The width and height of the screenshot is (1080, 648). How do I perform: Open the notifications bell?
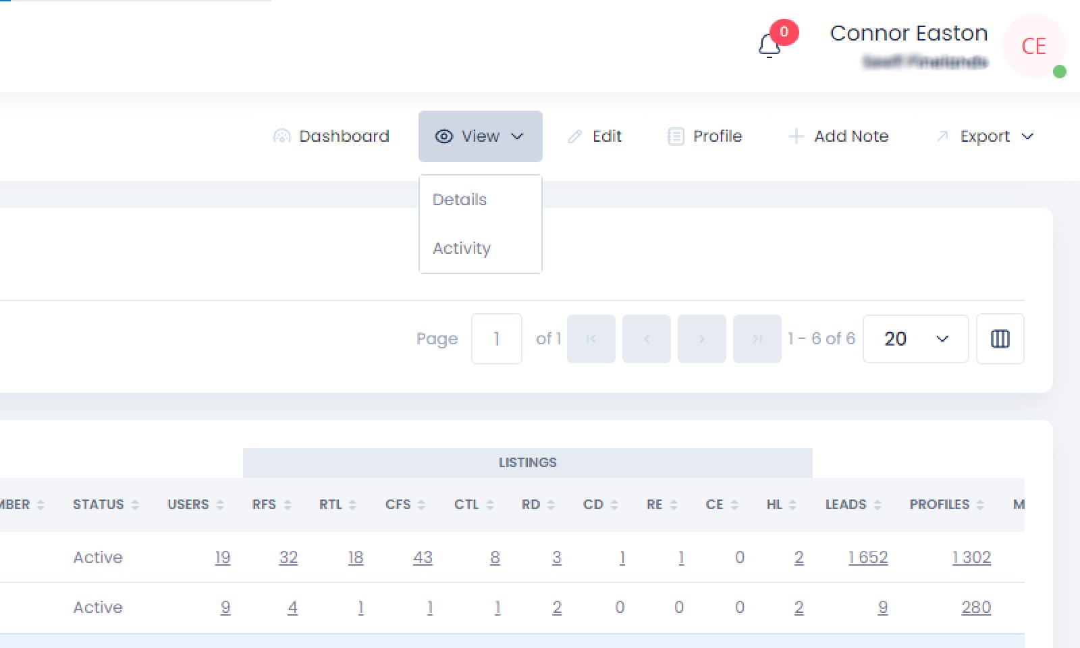click(x=769, y=46)
